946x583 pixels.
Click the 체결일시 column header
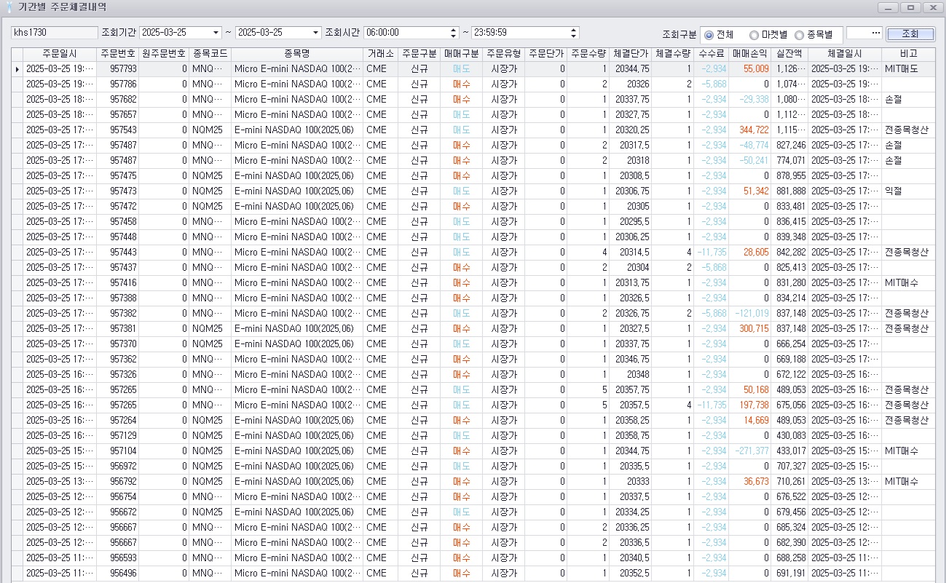click(845, 54)
